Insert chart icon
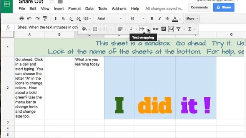Image resolution: width=246 pixels, height=138 pixels. pos(171,29)
